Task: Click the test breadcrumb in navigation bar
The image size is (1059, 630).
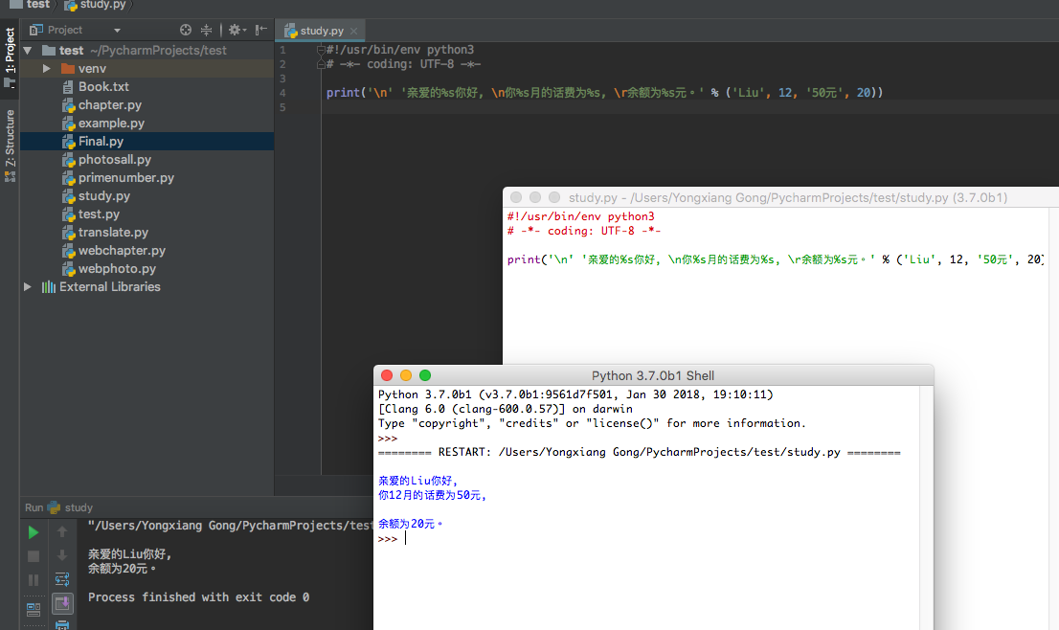Action: tap(30, 5)
